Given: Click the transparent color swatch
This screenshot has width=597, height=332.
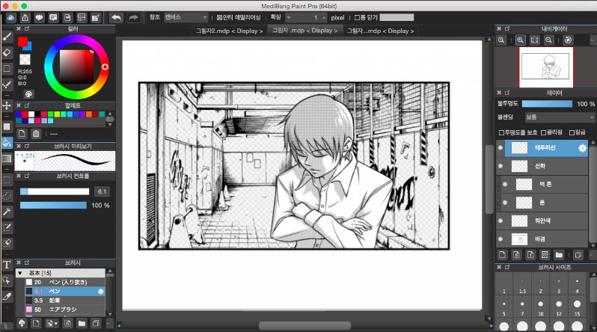Looking at the screenshot, I should [x=25, y=59].
